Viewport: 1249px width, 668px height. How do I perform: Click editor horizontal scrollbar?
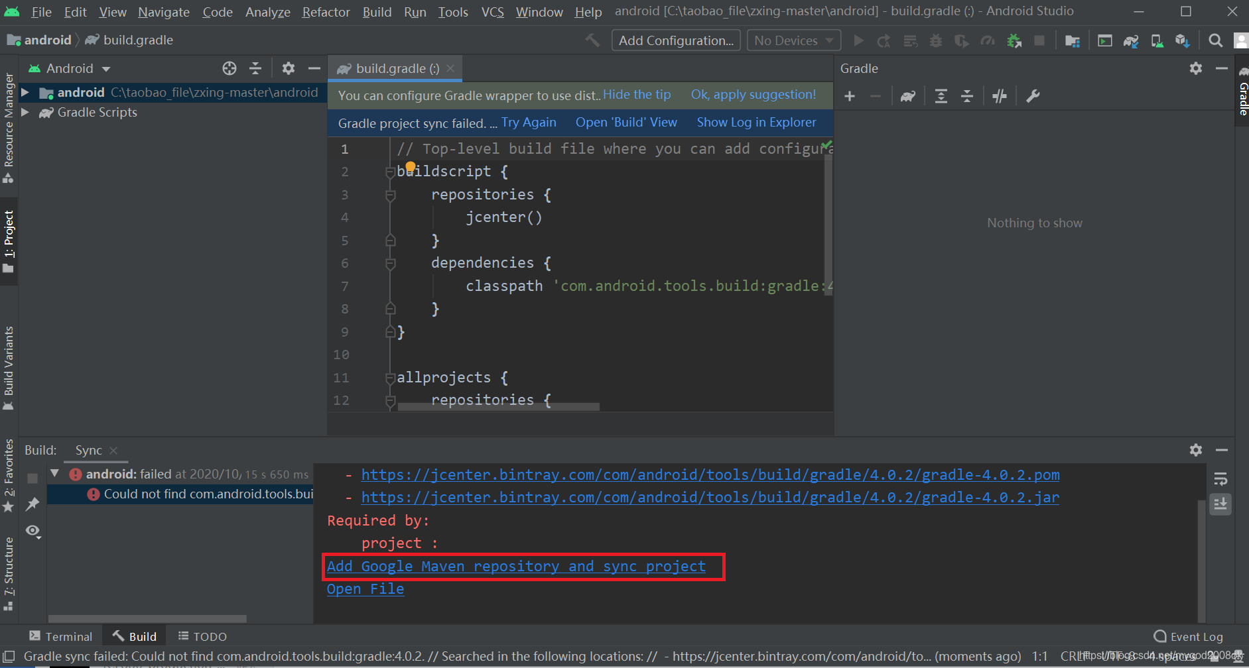tap(498, 407)
